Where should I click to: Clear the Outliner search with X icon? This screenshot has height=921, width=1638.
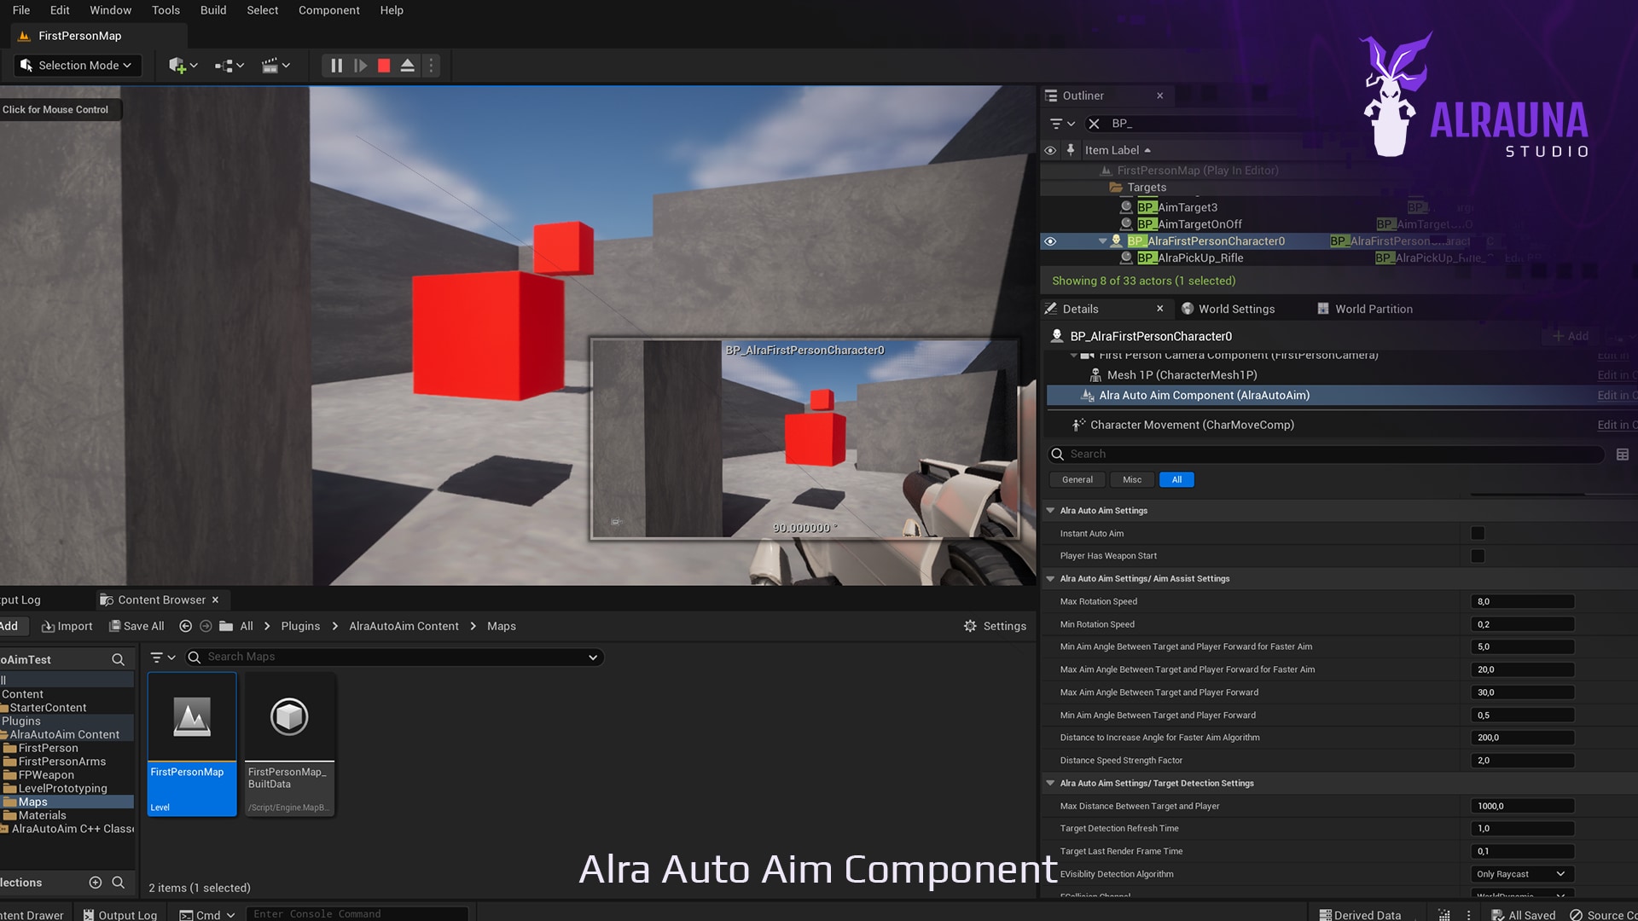[x=1094, y=124]
